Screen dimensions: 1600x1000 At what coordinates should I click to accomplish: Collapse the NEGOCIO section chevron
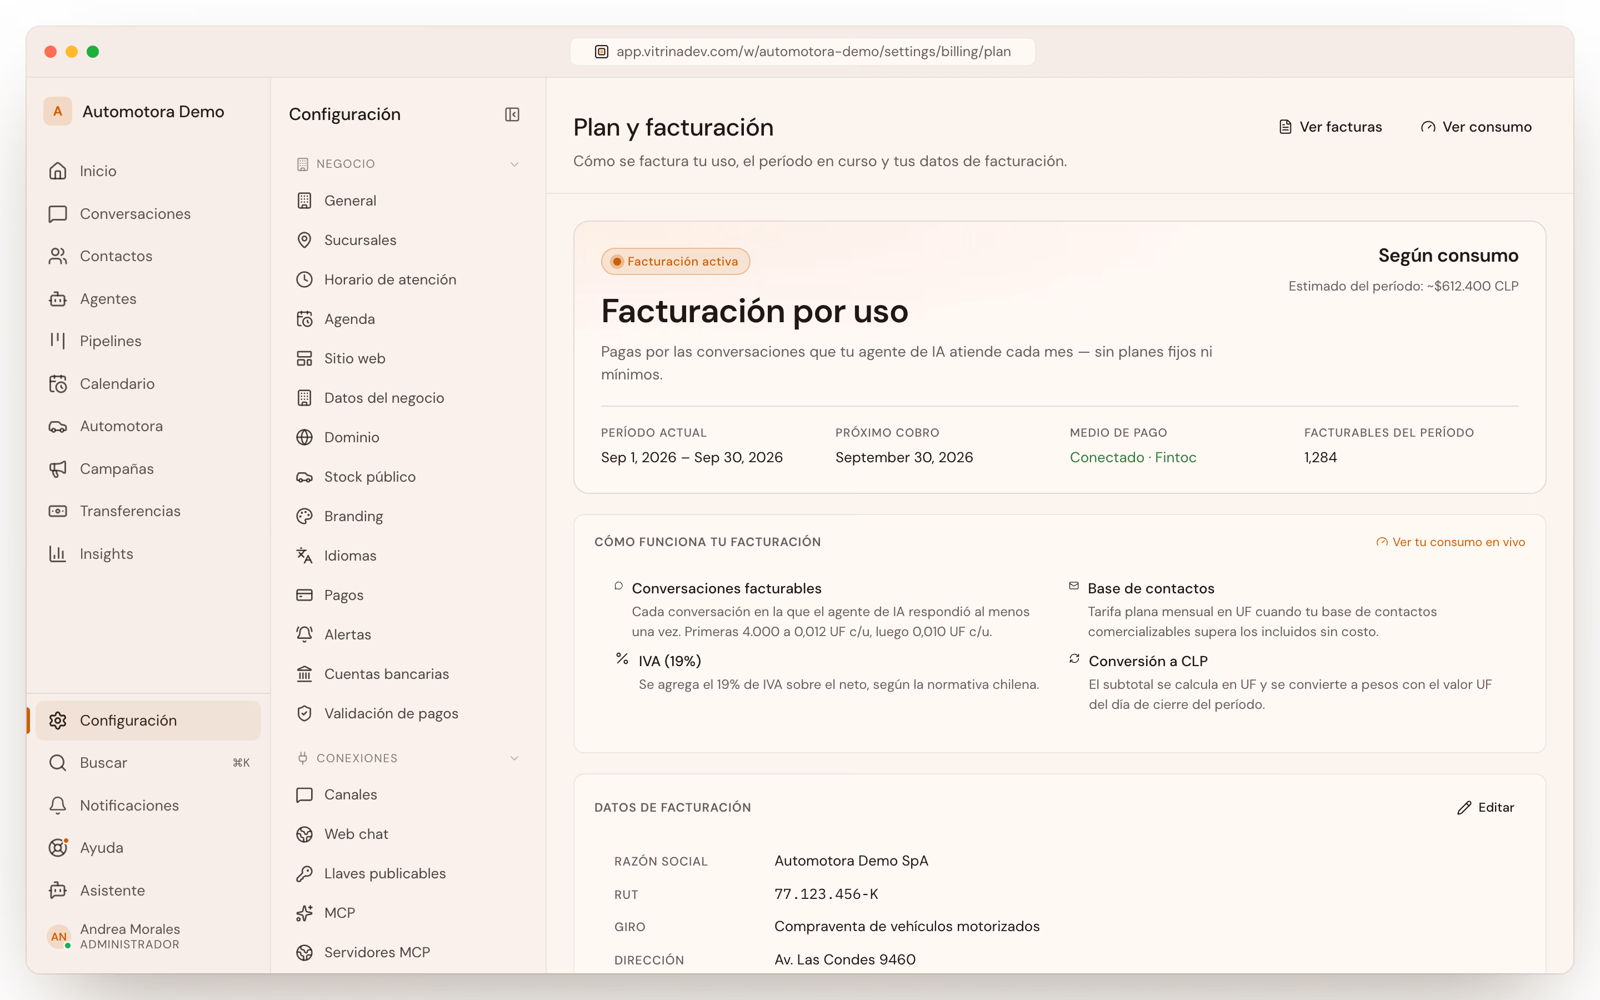pyautogui.click(x=514, y=164)
